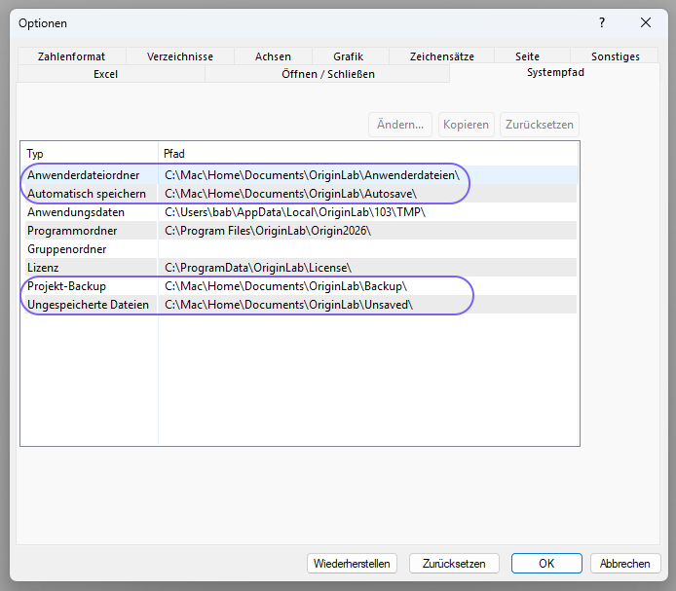This screenshot has width=676, height=591.
Task: Click the help question mark icon
Action: (601, 22)
